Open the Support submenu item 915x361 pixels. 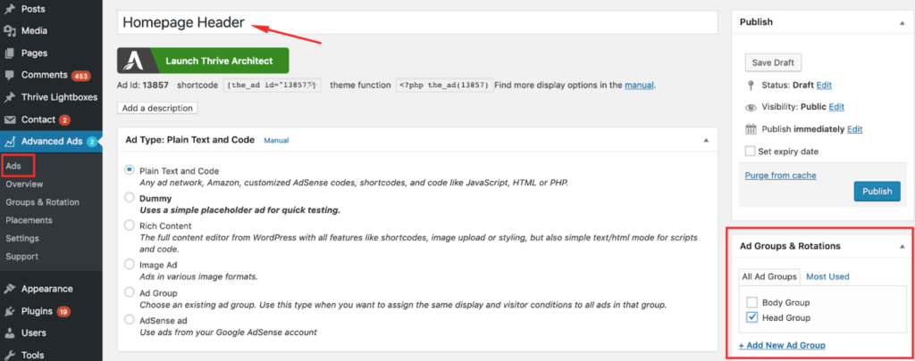[22, 256]
